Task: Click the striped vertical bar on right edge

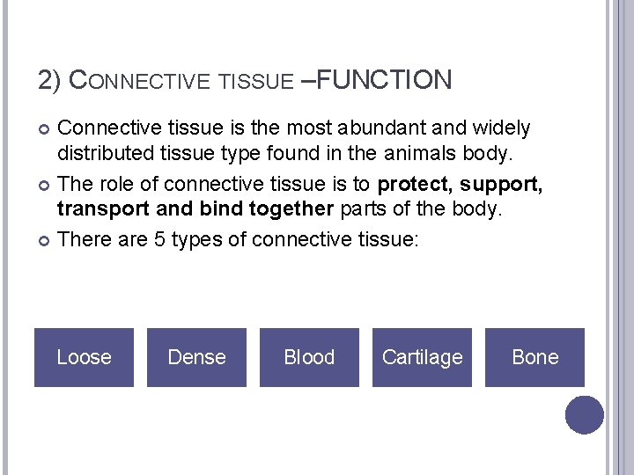Action: point(619,237)
